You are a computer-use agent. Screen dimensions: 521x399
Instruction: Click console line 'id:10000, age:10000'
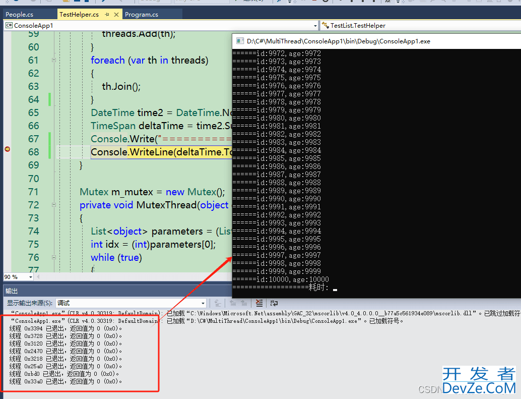281,279
